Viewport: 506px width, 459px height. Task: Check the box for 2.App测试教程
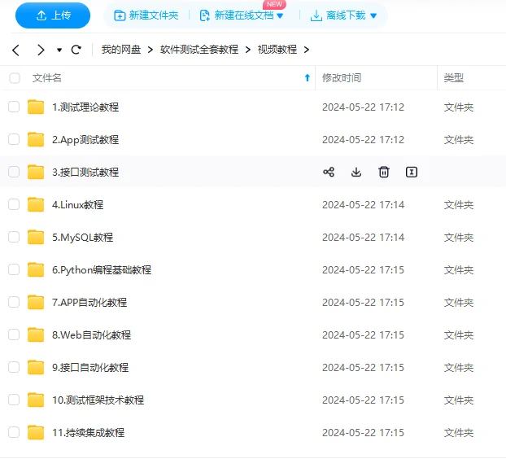(14, 139)
